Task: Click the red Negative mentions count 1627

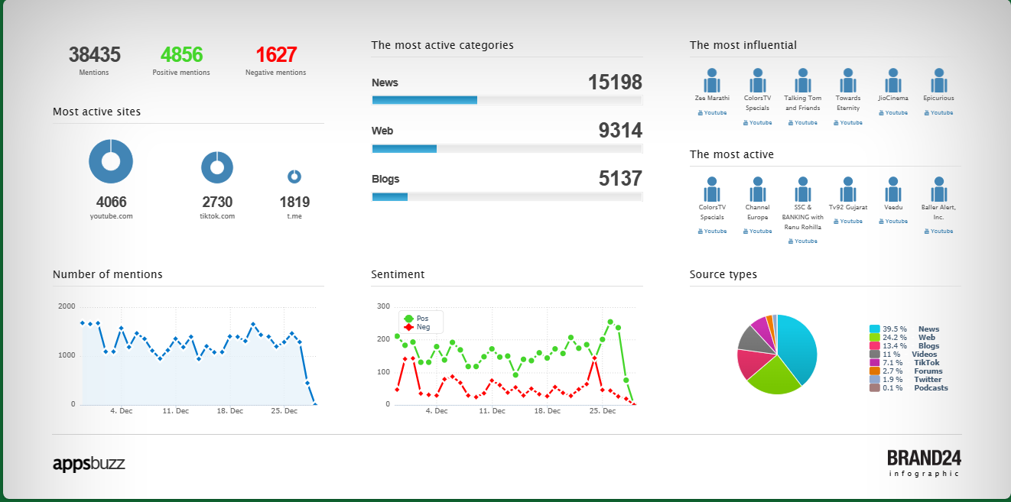Action: point(275,55)
